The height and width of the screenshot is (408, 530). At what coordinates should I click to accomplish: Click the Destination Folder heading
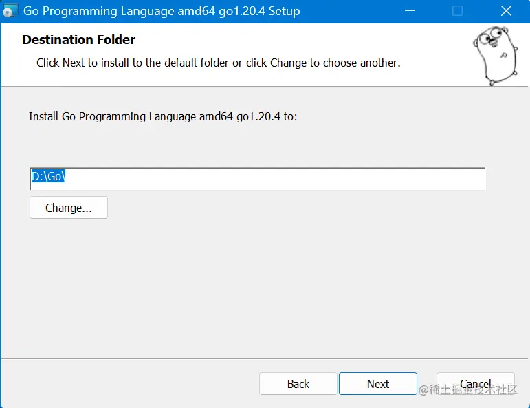pos(79,40)
